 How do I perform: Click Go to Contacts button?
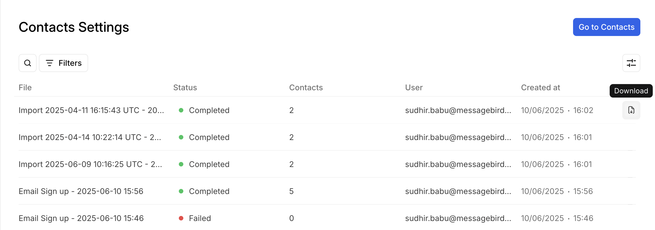(x=606, y=27)
